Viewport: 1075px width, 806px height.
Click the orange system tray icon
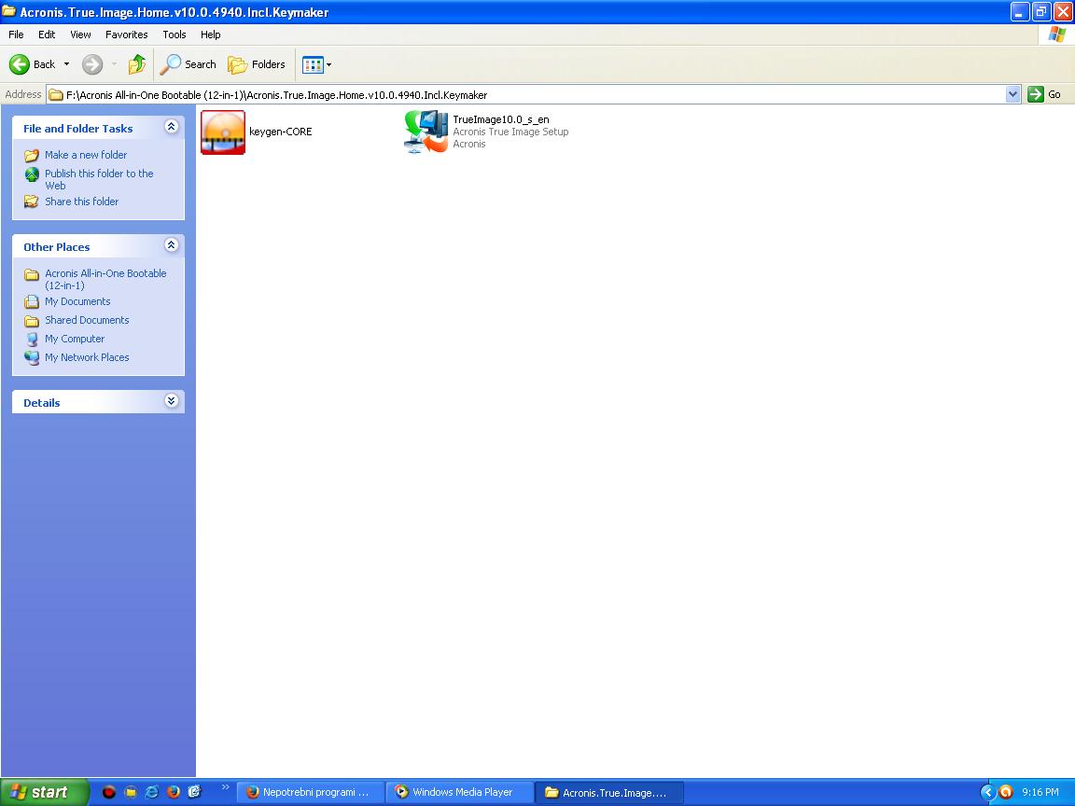coord(1006,792)
